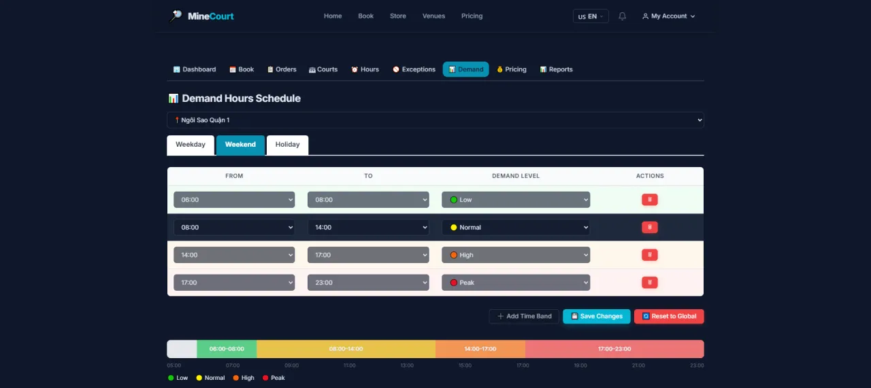Open the 06:00 From time dropdown
Image resolution: width=871 pixels, height=388 pixels.
pyautogui.click(x=234, y=200)
